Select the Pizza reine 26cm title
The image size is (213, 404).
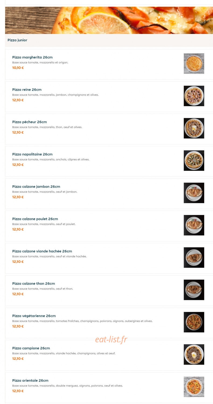[x=27, y=90]
